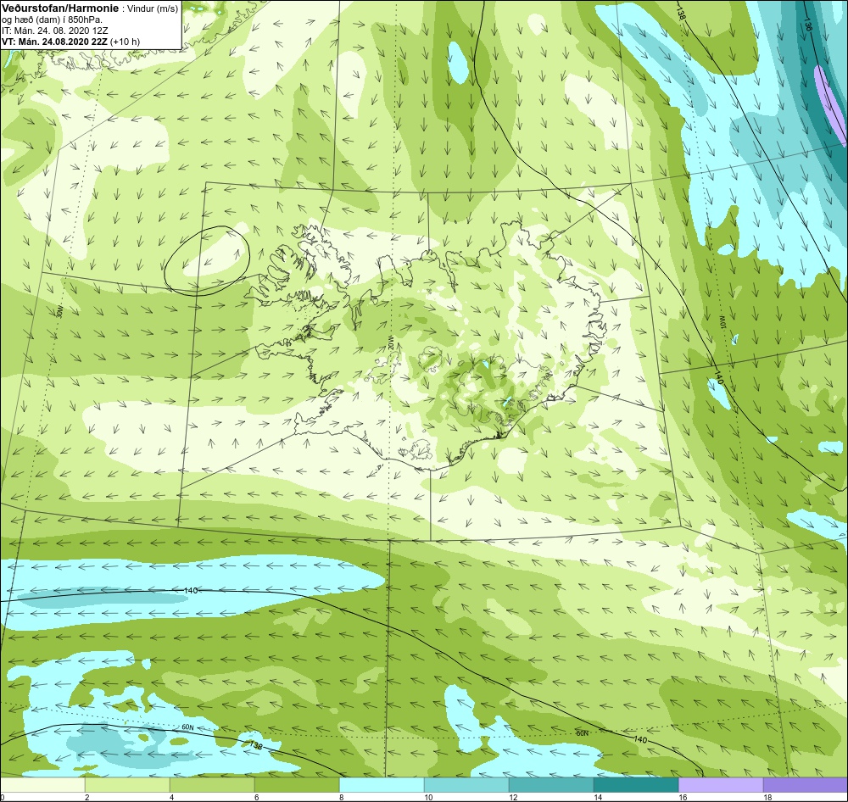Click the 6–8 m/s dark green legend swatch

click(x=297, y=785)
